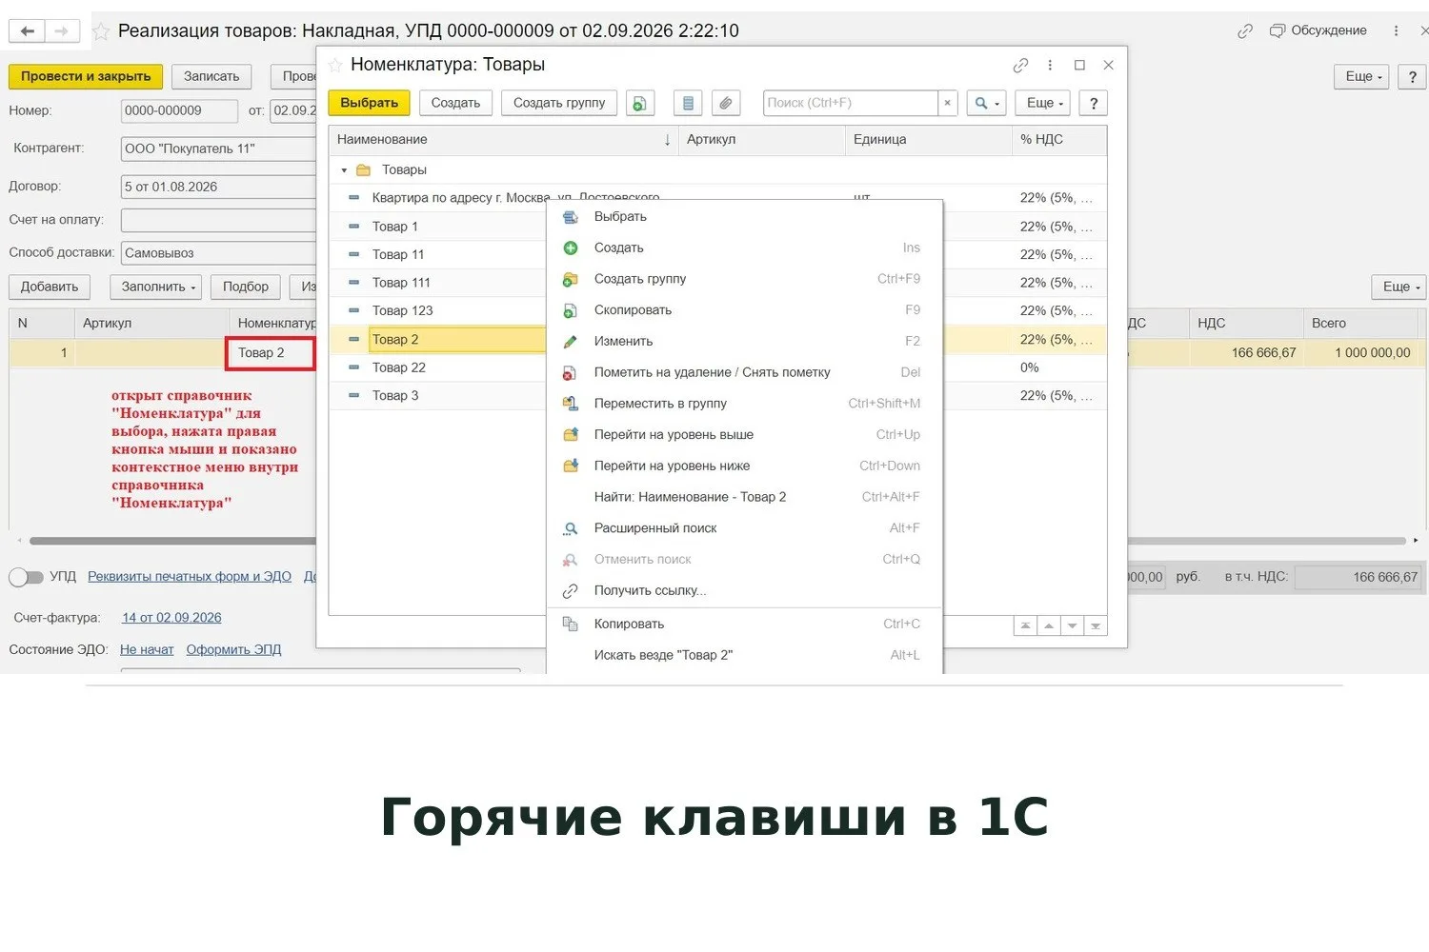1429x952 pixels.
Task: Select Переместить в группу menu entry
Action: (x=744, y=404)
